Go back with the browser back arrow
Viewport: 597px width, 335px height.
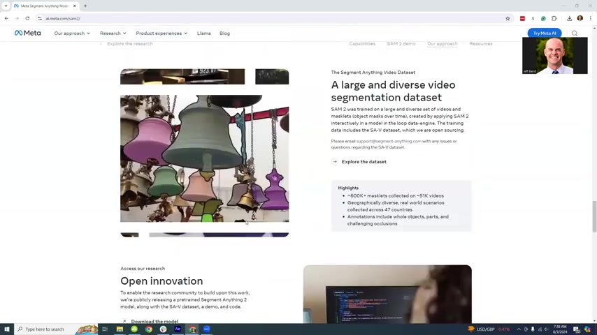[6, 18]
